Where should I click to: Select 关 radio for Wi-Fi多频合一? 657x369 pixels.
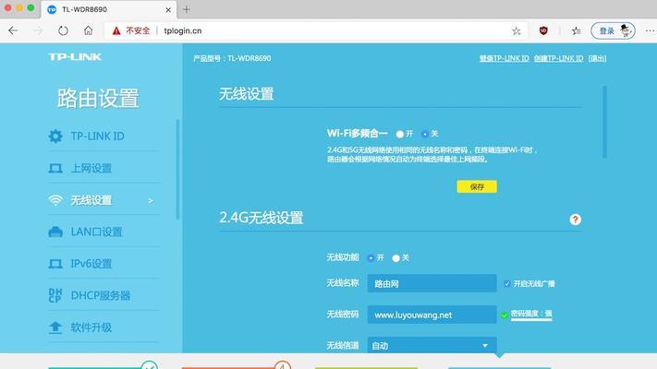click(425, 134)
